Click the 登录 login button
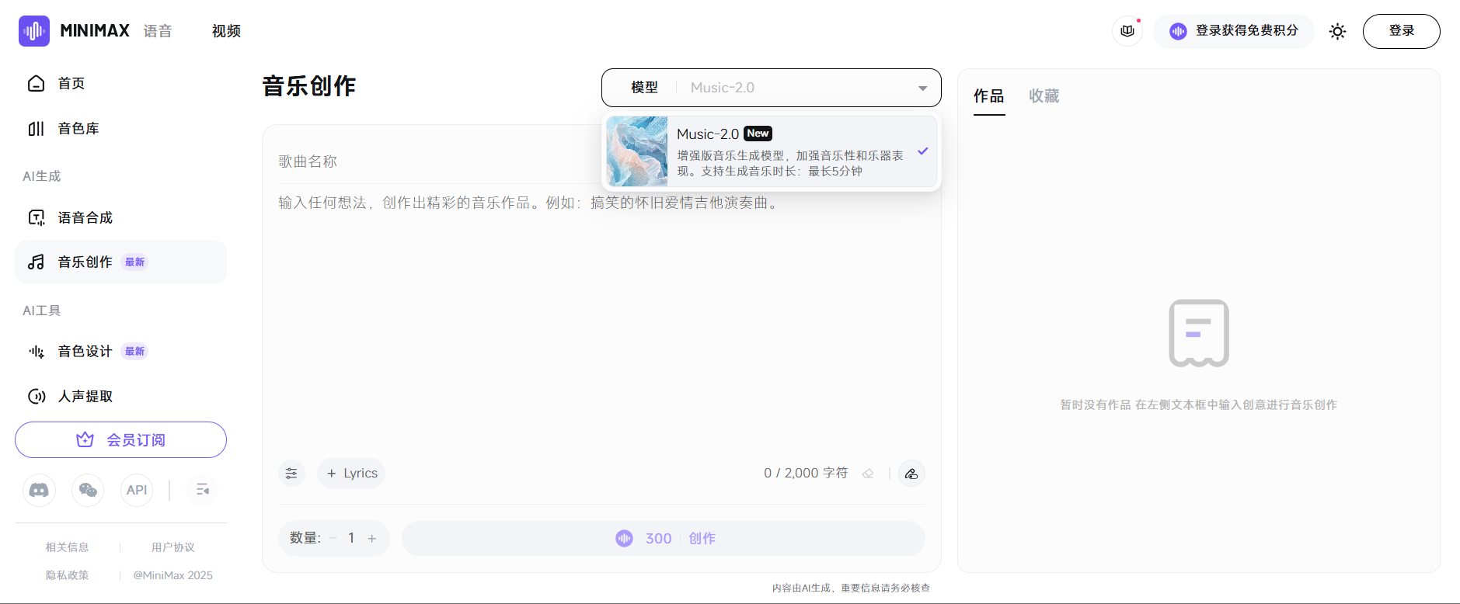The height and width of the screenshot is (604, 1460). point(1401,31)
